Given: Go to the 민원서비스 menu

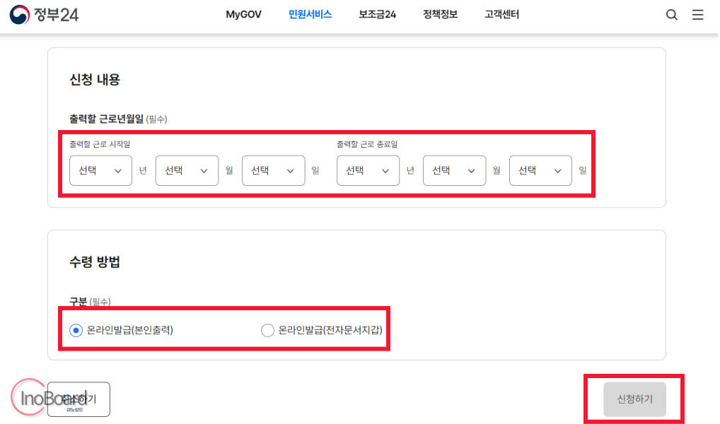Looking at the screenshot, I should [310, 15].
